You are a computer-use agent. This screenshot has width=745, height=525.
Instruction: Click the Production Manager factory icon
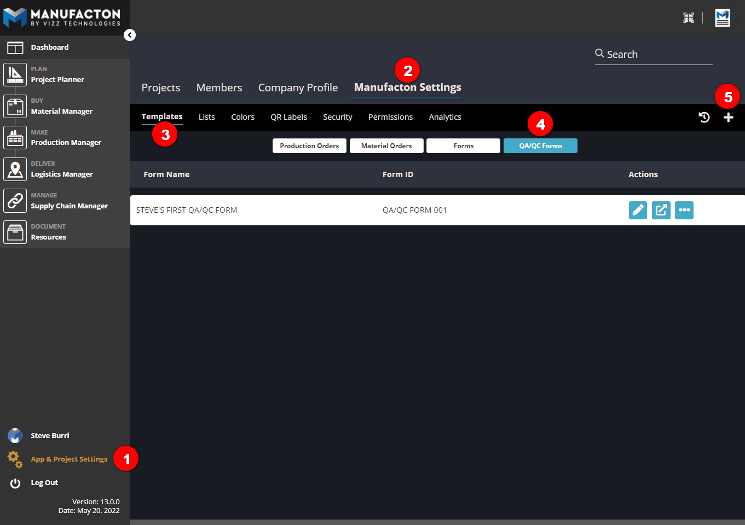tap(15, 138)
